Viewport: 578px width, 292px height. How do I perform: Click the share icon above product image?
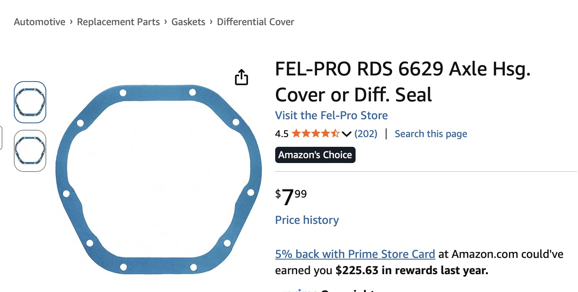[x=242, y=77]
